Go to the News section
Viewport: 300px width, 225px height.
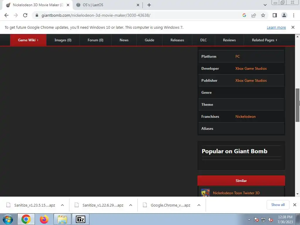pos(124,40)
